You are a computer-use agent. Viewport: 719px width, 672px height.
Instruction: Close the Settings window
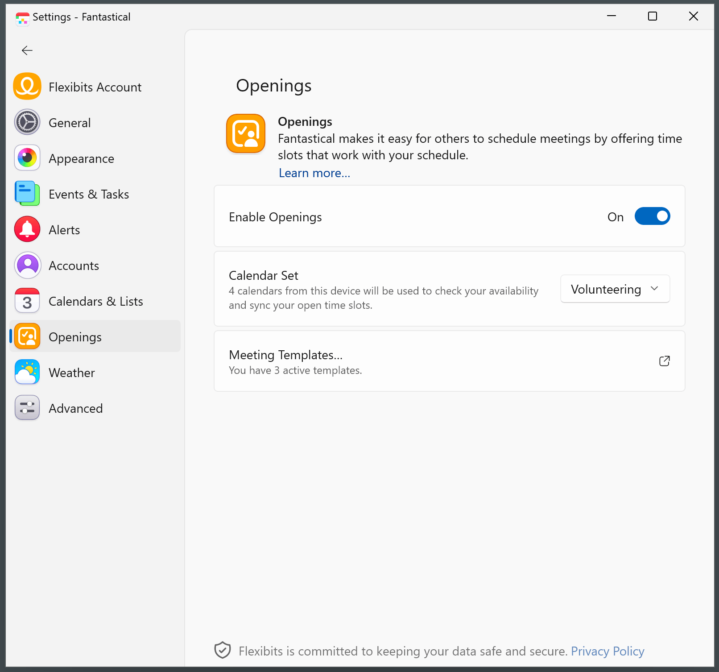pyautogui.click(x=694, y=16)
